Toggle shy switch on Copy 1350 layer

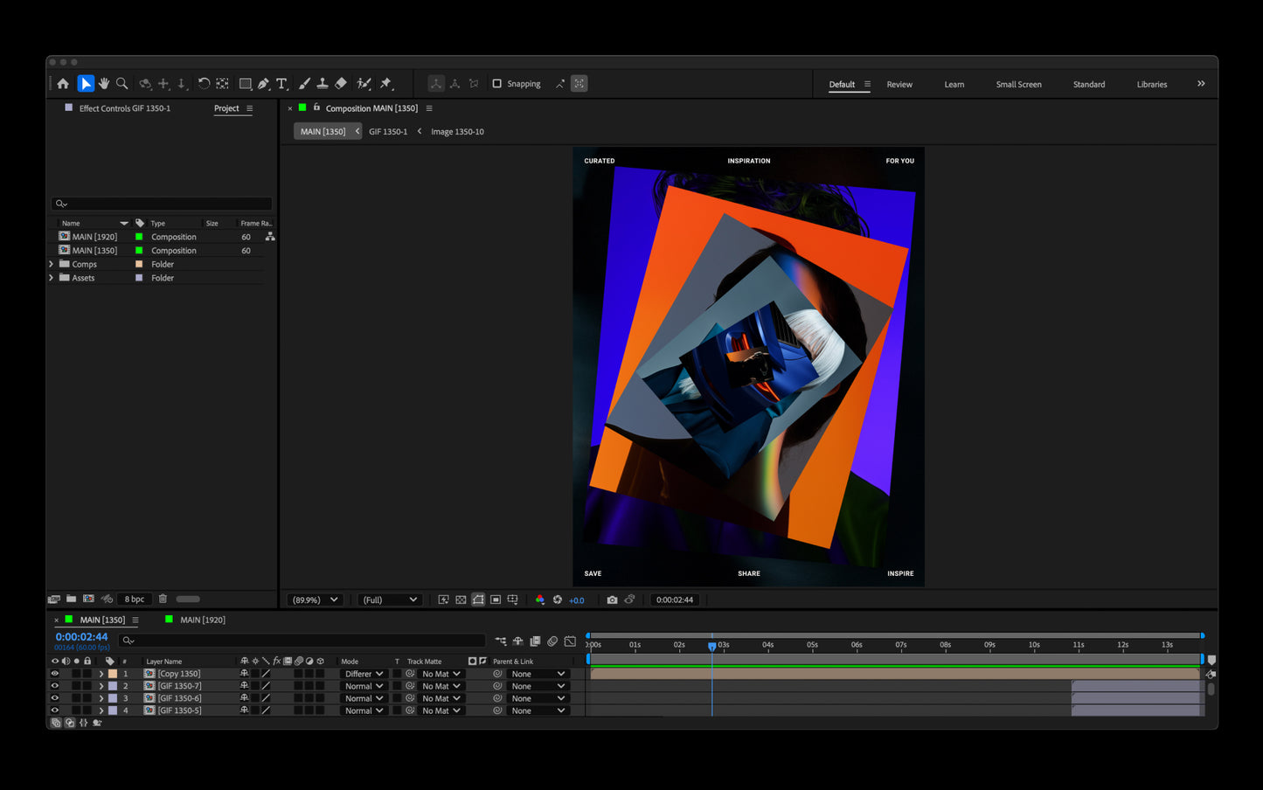(244, 674)
